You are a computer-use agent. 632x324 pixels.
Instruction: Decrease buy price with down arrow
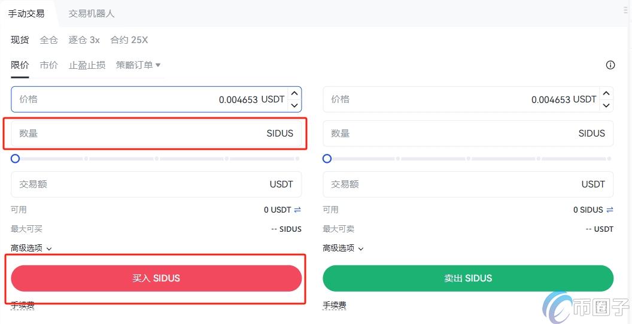(294, 105)
